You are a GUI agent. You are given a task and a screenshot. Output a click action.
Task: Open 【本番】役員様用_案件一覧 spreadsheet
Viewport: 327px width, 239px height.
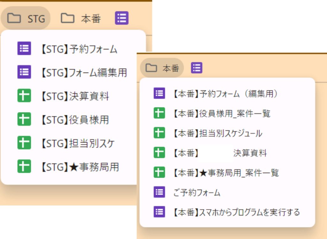(x=222, y=113)
